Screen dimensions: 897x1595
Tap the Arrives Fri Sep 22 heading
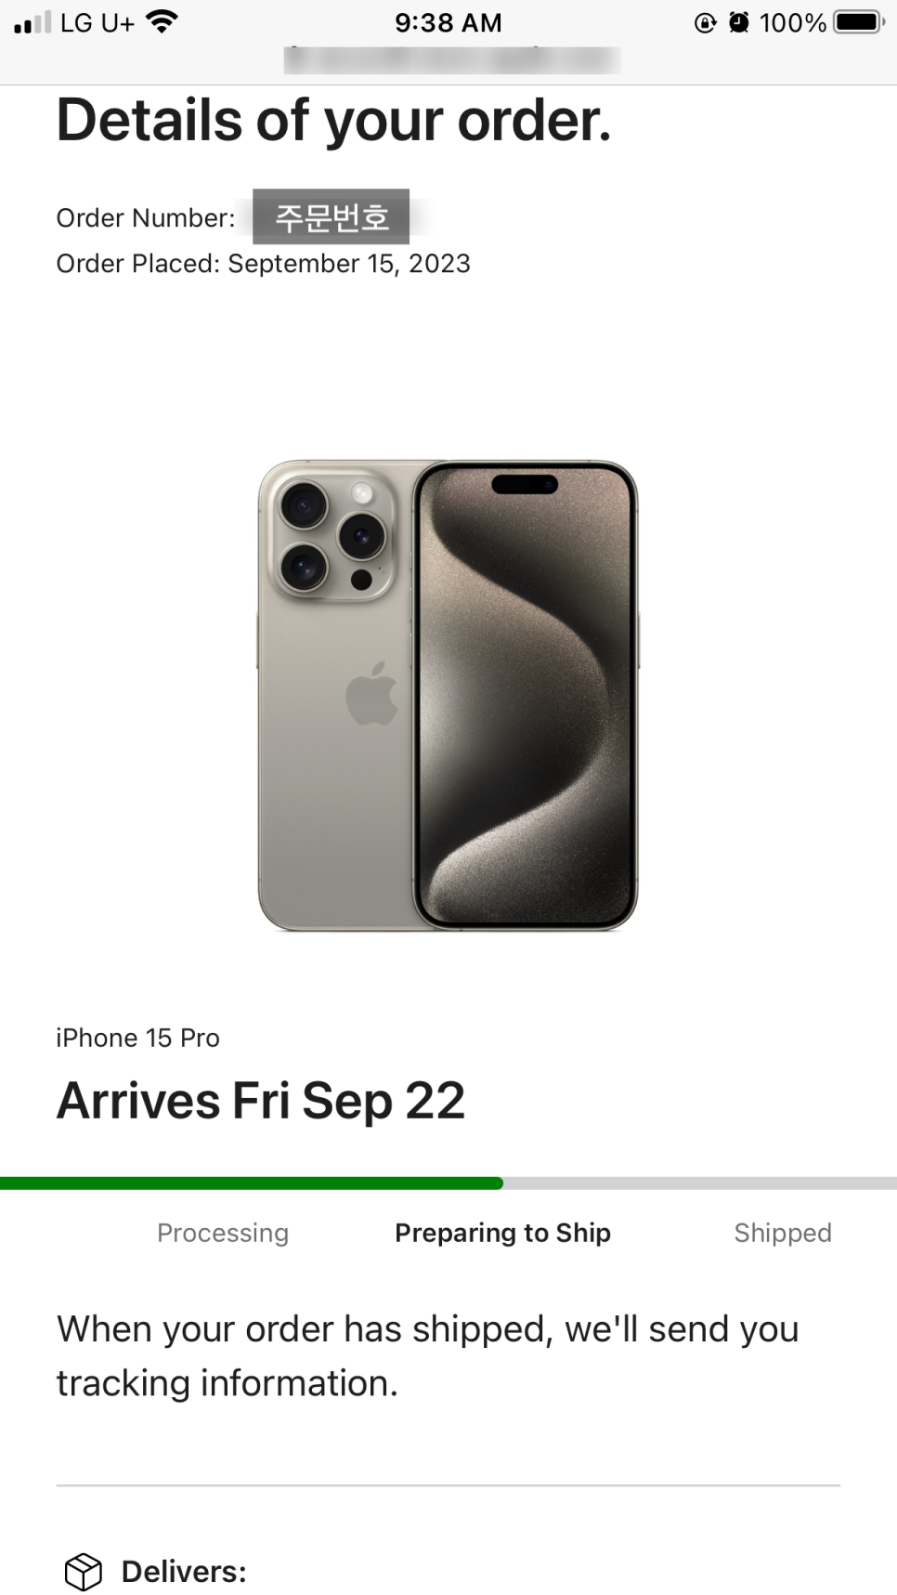click(260, 1101)
